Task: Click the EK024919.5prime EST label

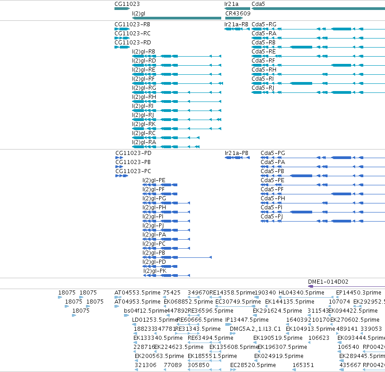Action: 279,356
